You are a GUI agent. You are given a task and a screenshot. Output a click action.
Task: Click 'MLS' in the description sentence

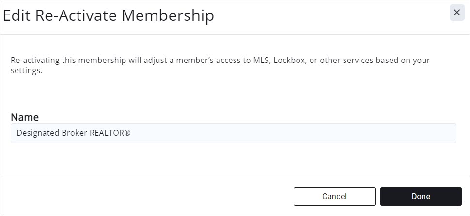tap(259, 61)
